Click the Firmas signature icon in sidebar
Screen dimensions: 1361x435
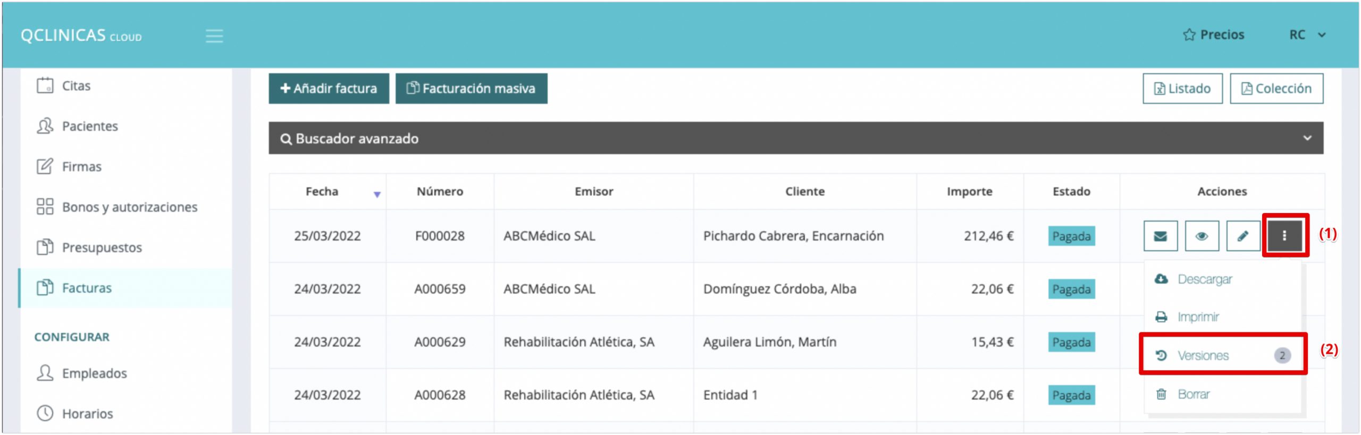point(45,166)
